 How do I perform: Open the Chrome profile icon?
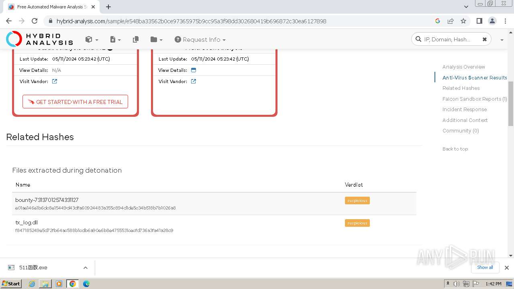[x=492, y=21]
